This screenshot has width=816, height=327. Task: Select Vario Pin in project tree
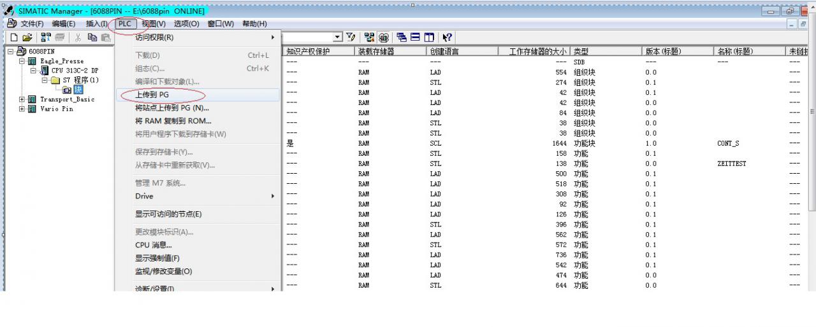point(56,109)
